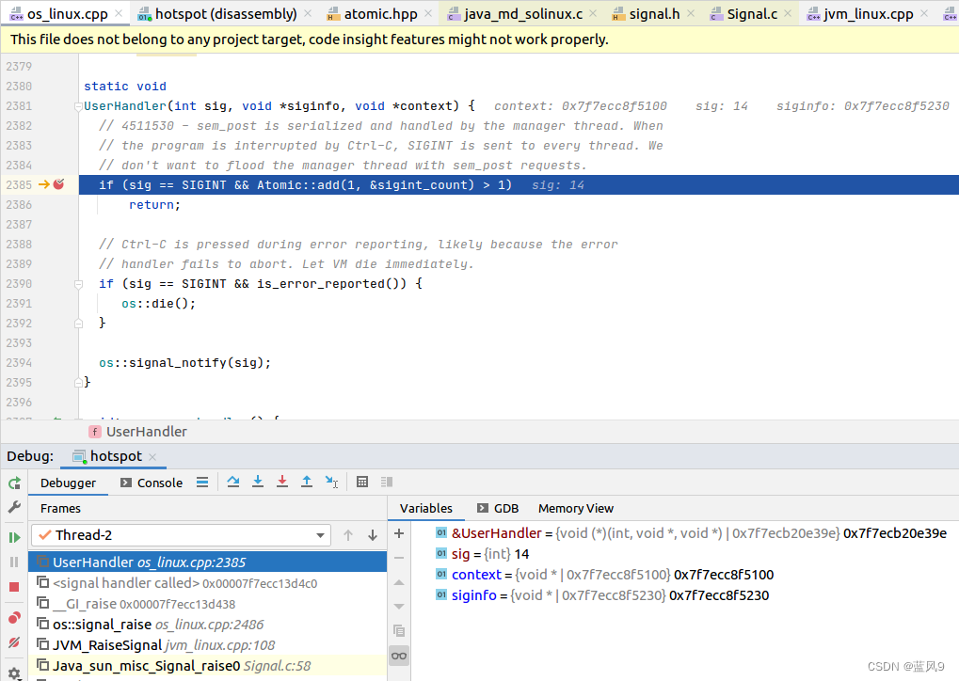Select sig variable row
The image size is (959, 681).
click(685, 554)
